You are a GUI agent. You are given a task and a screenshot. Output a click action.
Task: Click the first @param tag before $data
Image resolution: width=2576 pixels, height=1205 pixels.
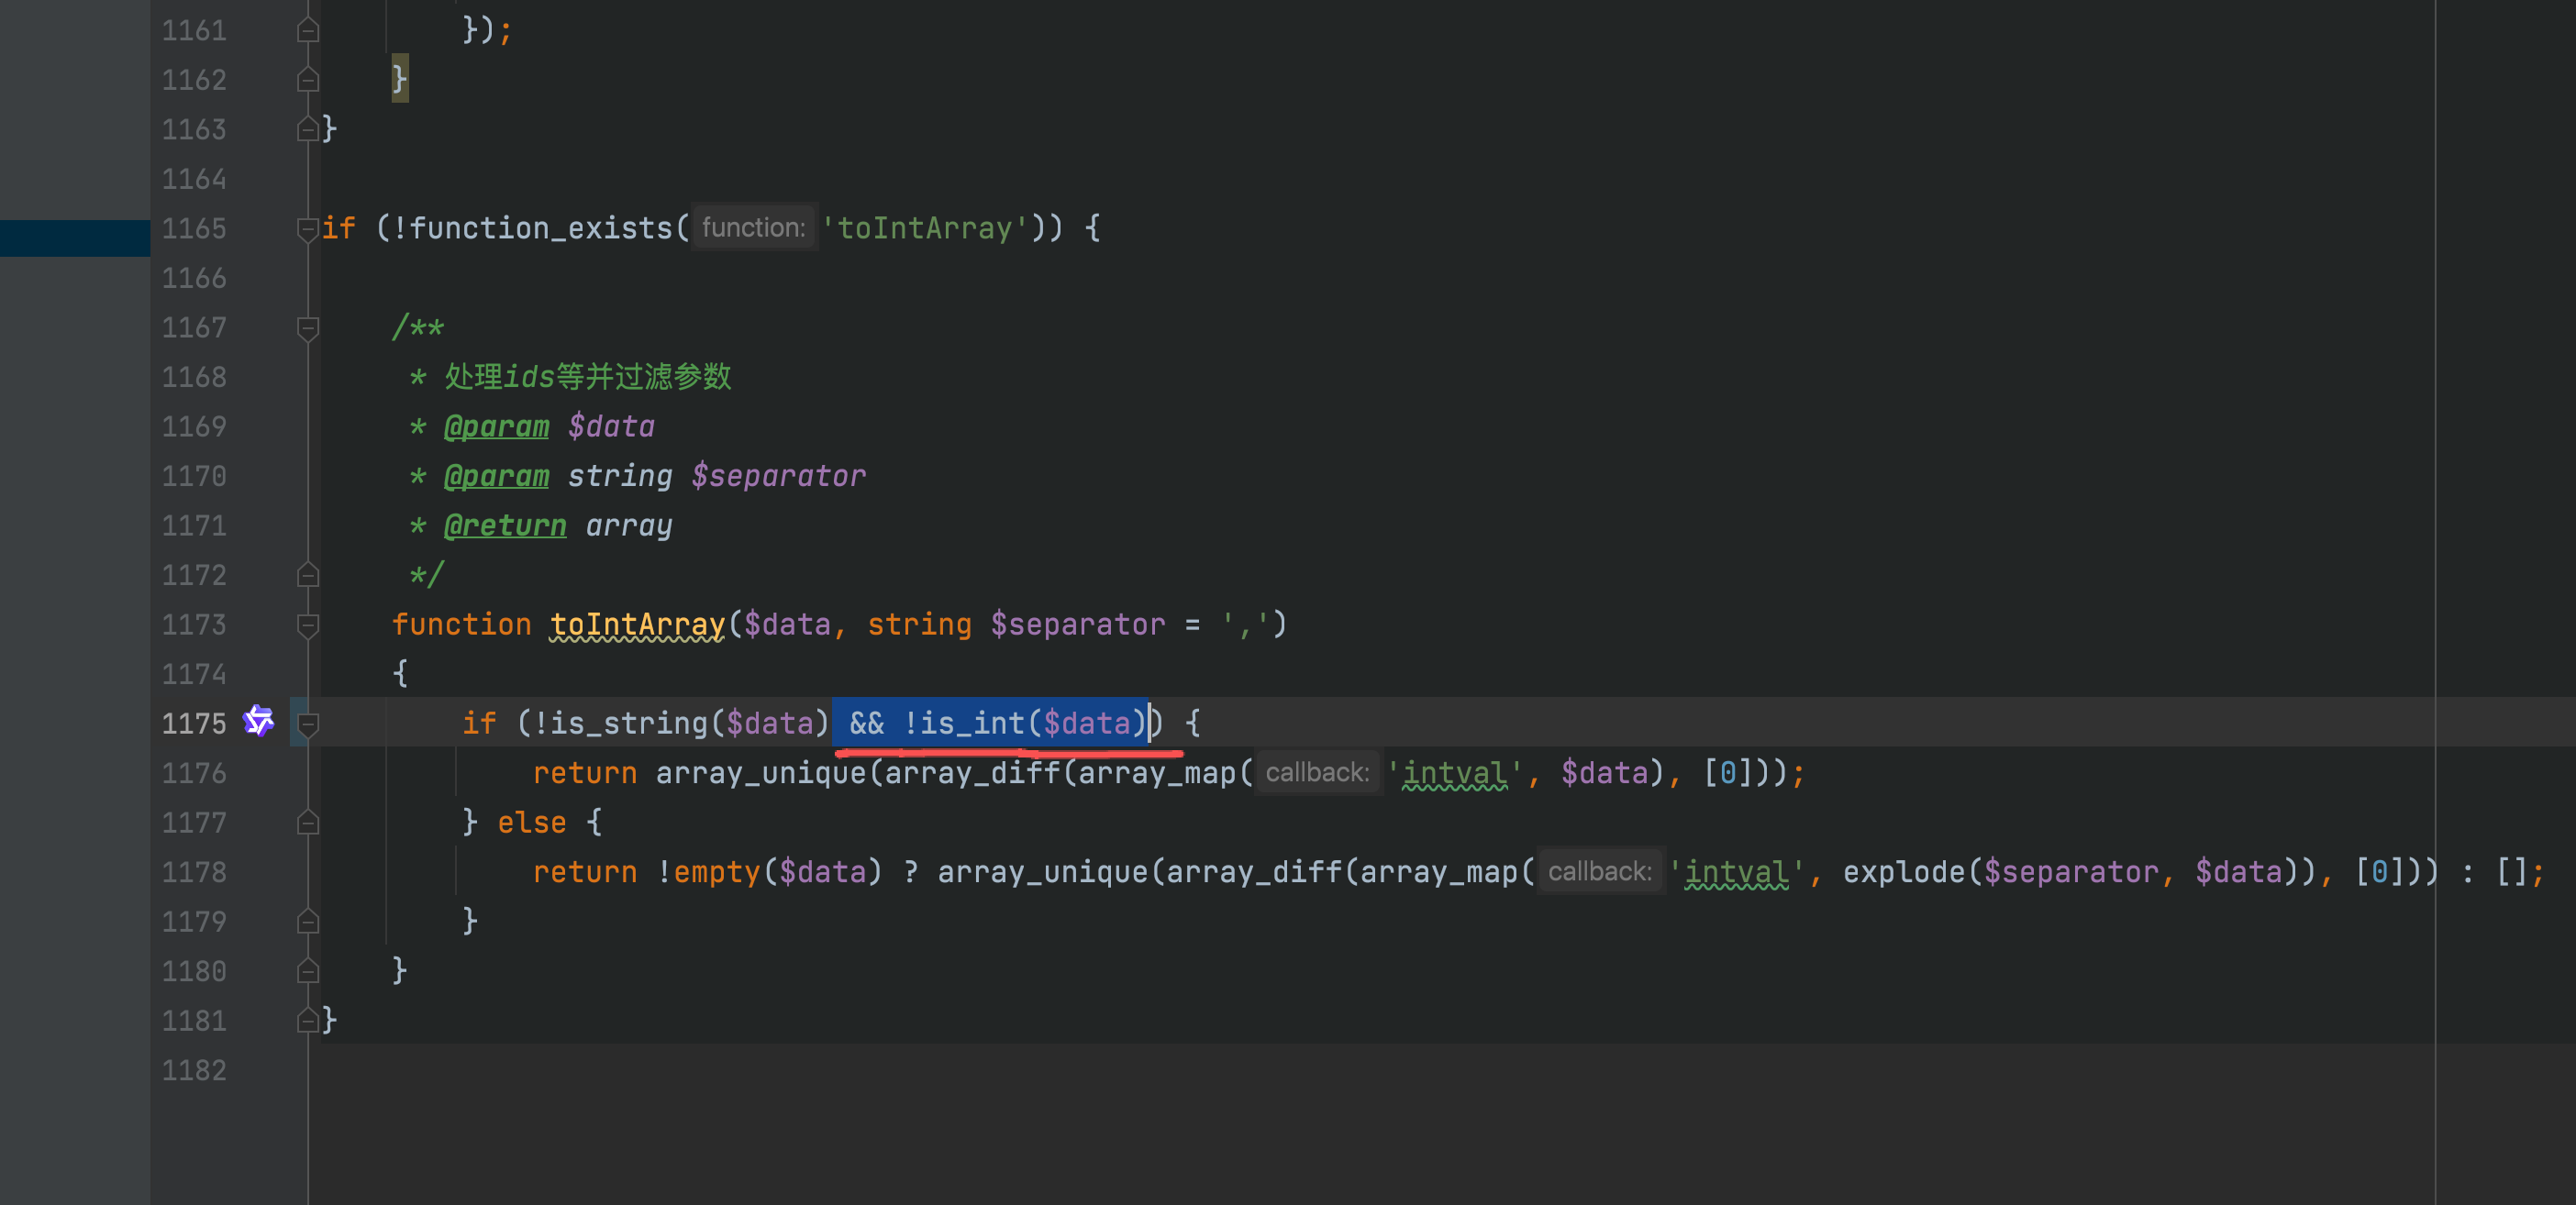[x=496, y=427]
